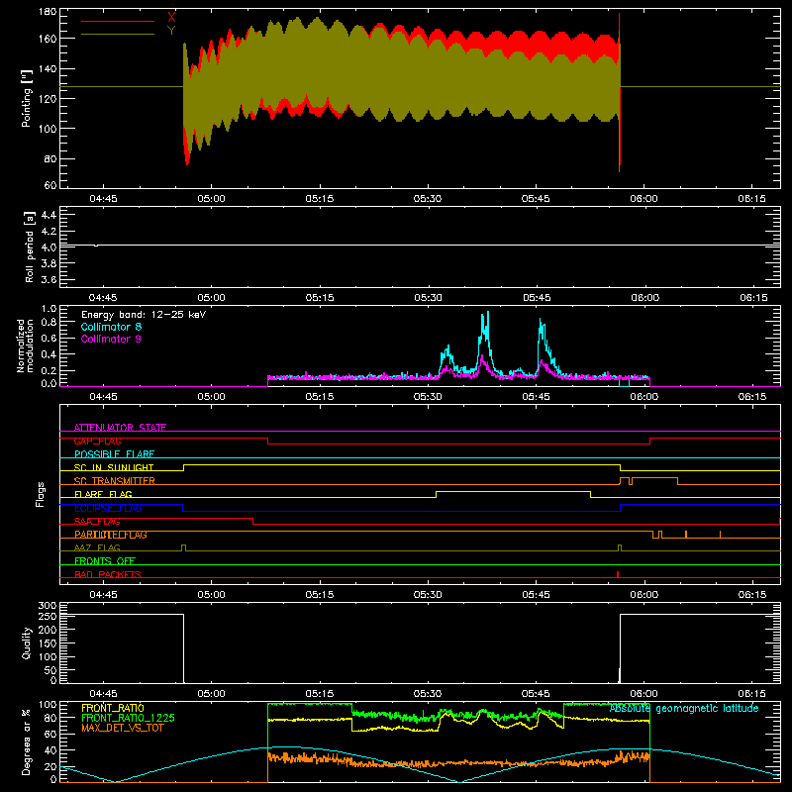Viewport: 792px width, 792px height.
Task: Click the 'Energy band: 12-25 keV' annotation
Action: tap(144, 315)
